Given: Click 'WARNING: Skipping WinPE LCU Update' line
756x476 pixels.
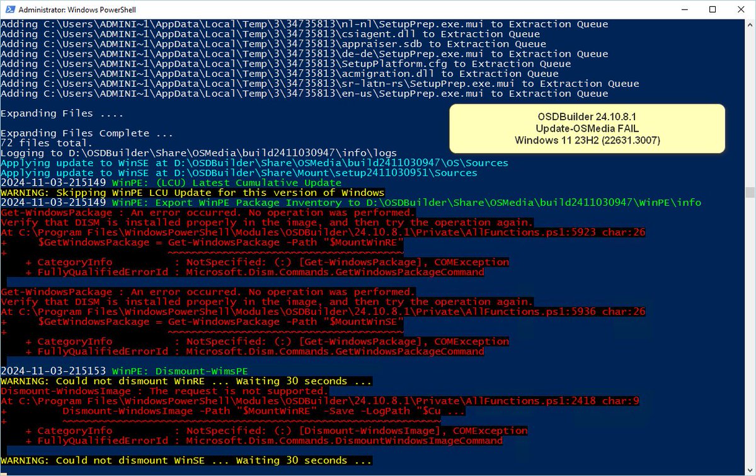Looking at the screenshot, I should [192, 193].
